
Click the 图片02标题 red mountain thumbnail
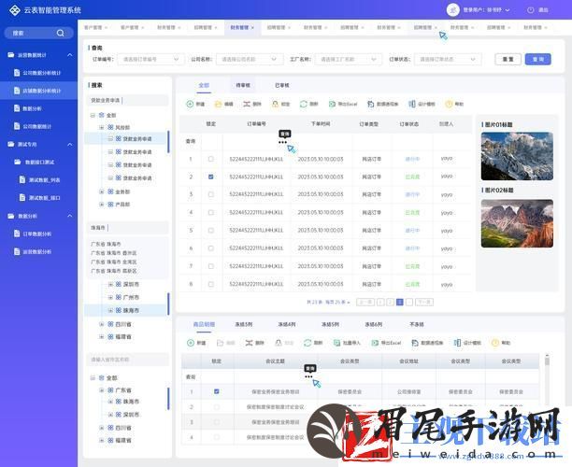point(517,223)
